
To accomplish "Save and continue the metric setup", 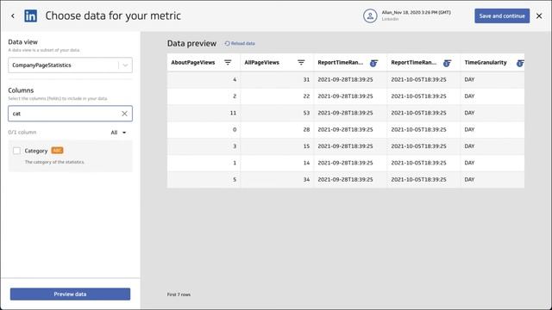I will tap(502, 15).
